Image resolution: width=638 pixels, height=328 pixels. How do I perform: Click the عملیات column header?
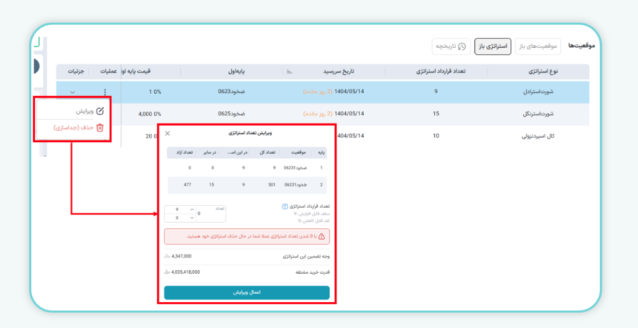pos(108,71)
